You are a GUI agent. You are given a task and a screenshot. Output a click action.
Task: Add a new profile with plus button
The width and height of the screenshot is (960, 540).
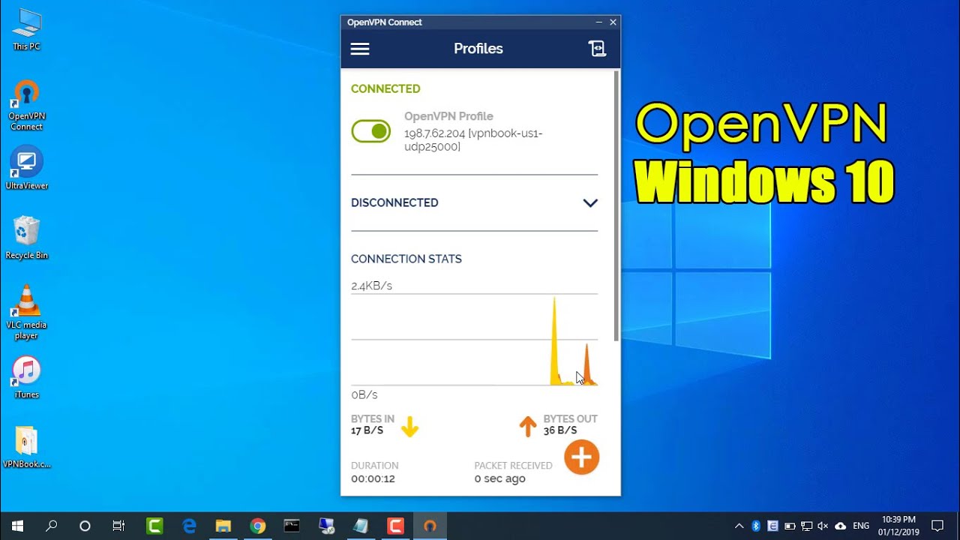(x=582, y=457)
